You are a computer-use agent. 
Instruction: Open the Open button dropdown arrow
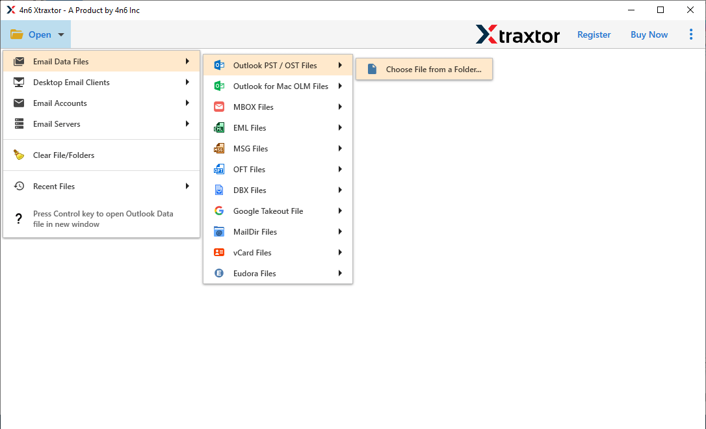pos(60,34)
